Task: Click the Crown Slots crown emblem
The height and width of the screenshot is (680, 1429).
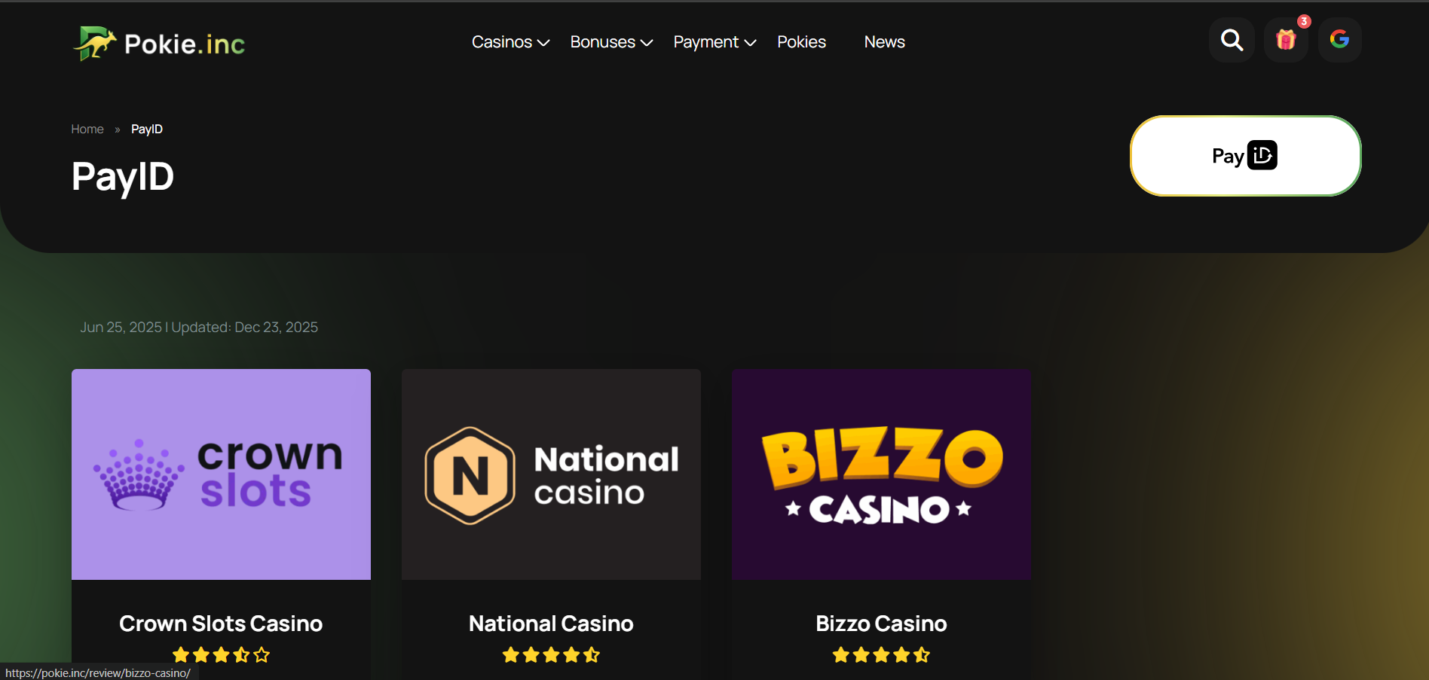Action: click(139, 474)
